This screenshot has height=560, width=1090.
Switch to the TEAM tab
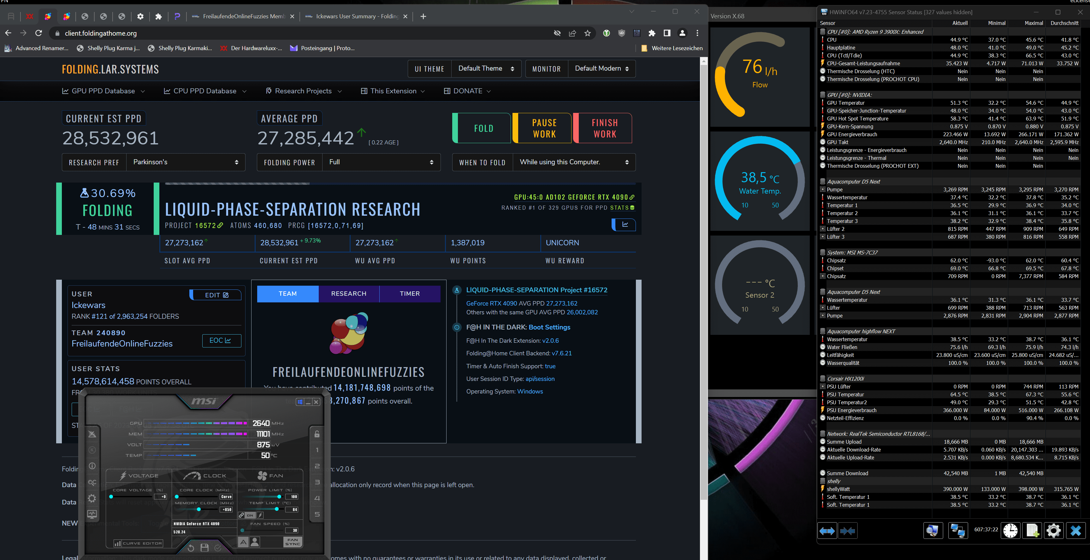coord(288,294)
